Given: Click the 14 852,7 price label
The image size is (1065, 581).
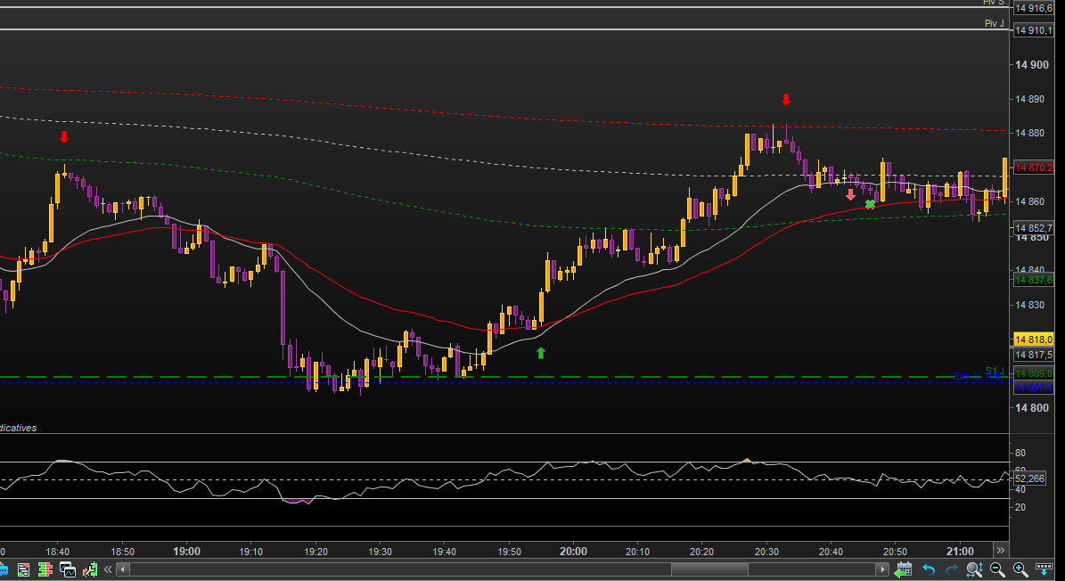Looking at the screenshot, I should (1033, 228).
